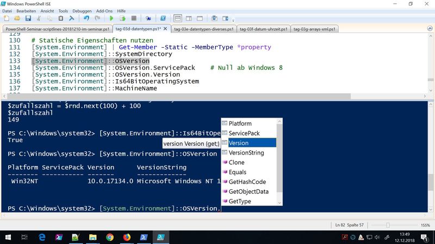435x244 pixels.
Task: Open the Debuggen menu
Action: [83, 10]
